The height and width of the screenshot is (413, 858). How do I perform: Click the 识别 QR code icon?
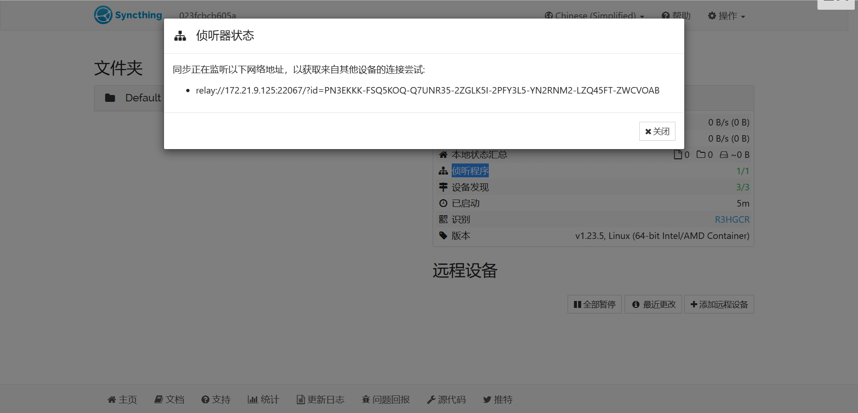point(443,219)
